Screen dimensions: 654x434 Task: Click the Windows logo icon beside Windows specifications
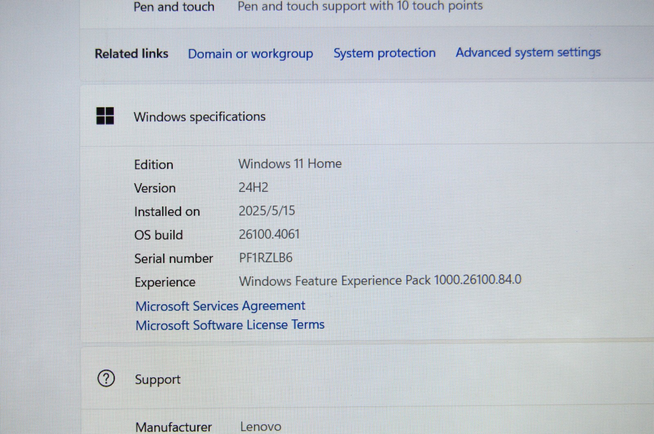(x=105, y=116)
